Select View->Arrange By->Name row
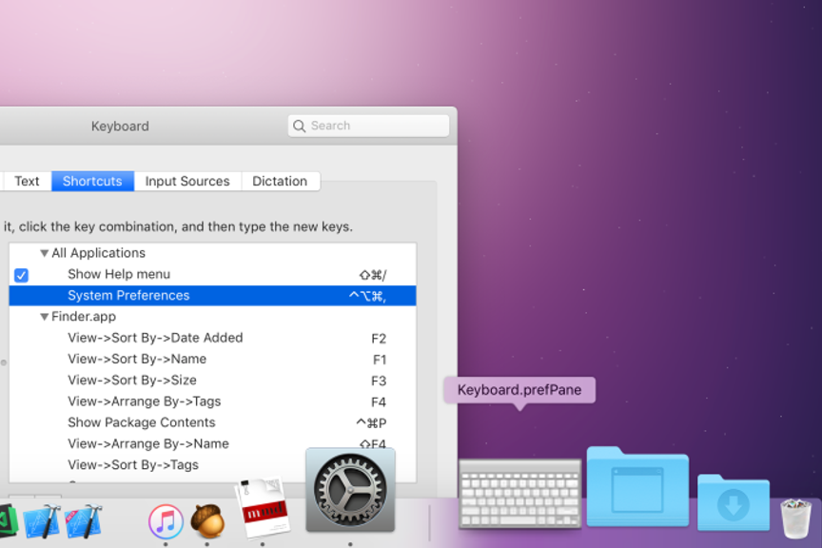 [213, 443]
